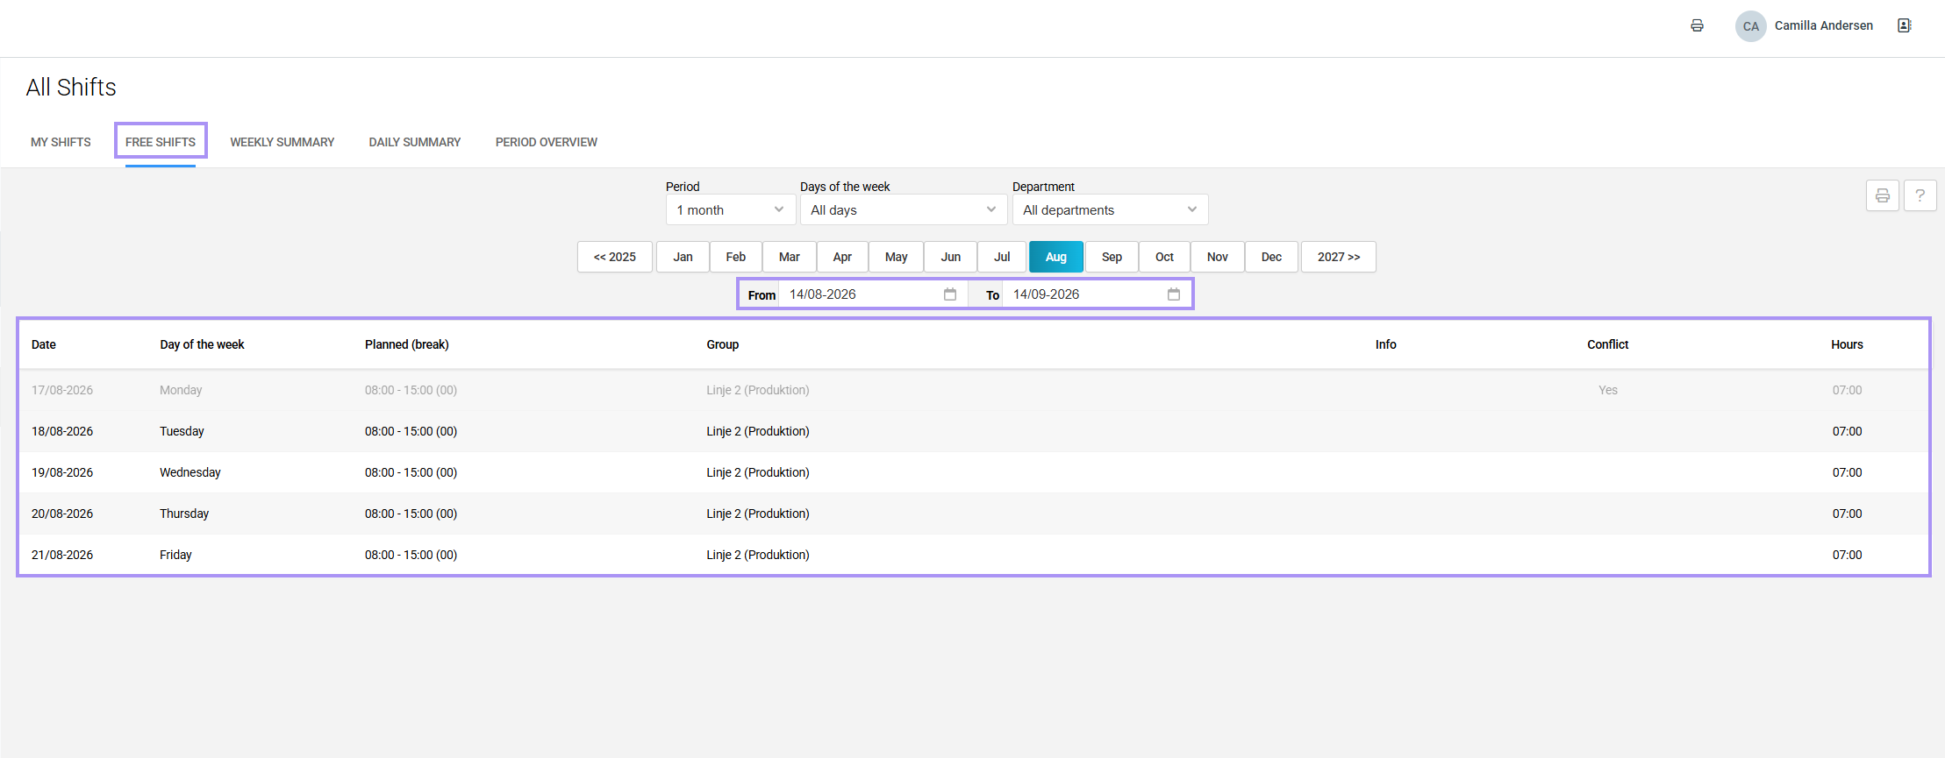1945x758 pixels.
Task: Expand the Department dropdown
Action: click(1110, 209)
